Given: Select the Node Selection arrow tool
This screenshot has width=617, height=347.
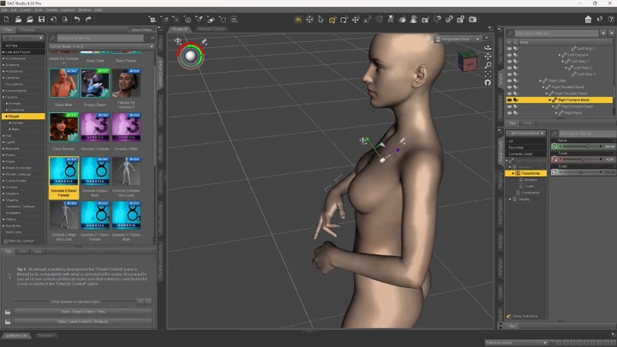Looking at the screenshot, I should coord(321,19).
